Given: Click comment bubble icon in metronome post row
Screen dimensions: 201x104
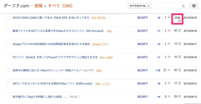Looking at the screenshot, I should 169,70.
